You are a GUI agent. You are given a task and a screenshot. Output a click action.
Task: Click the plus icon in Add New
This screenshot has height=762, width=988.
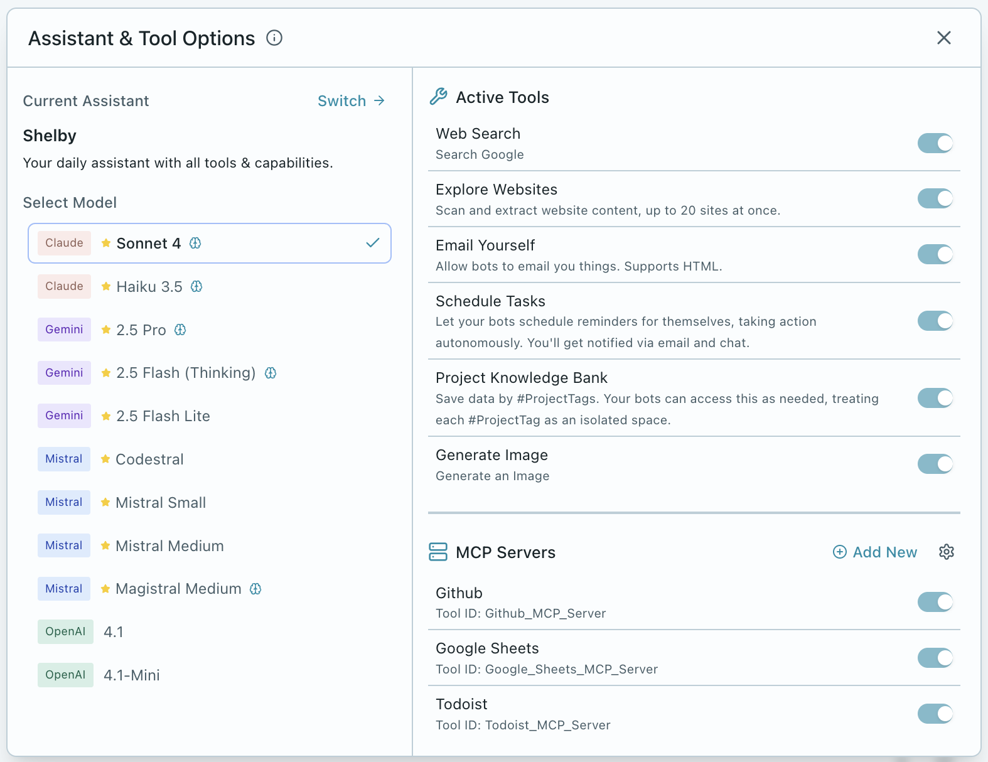[x=840, y=552]
